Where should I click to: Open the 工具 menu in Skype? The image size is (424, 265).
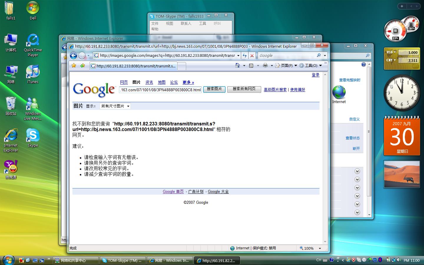pyautogui.click(x=203, y=24)
